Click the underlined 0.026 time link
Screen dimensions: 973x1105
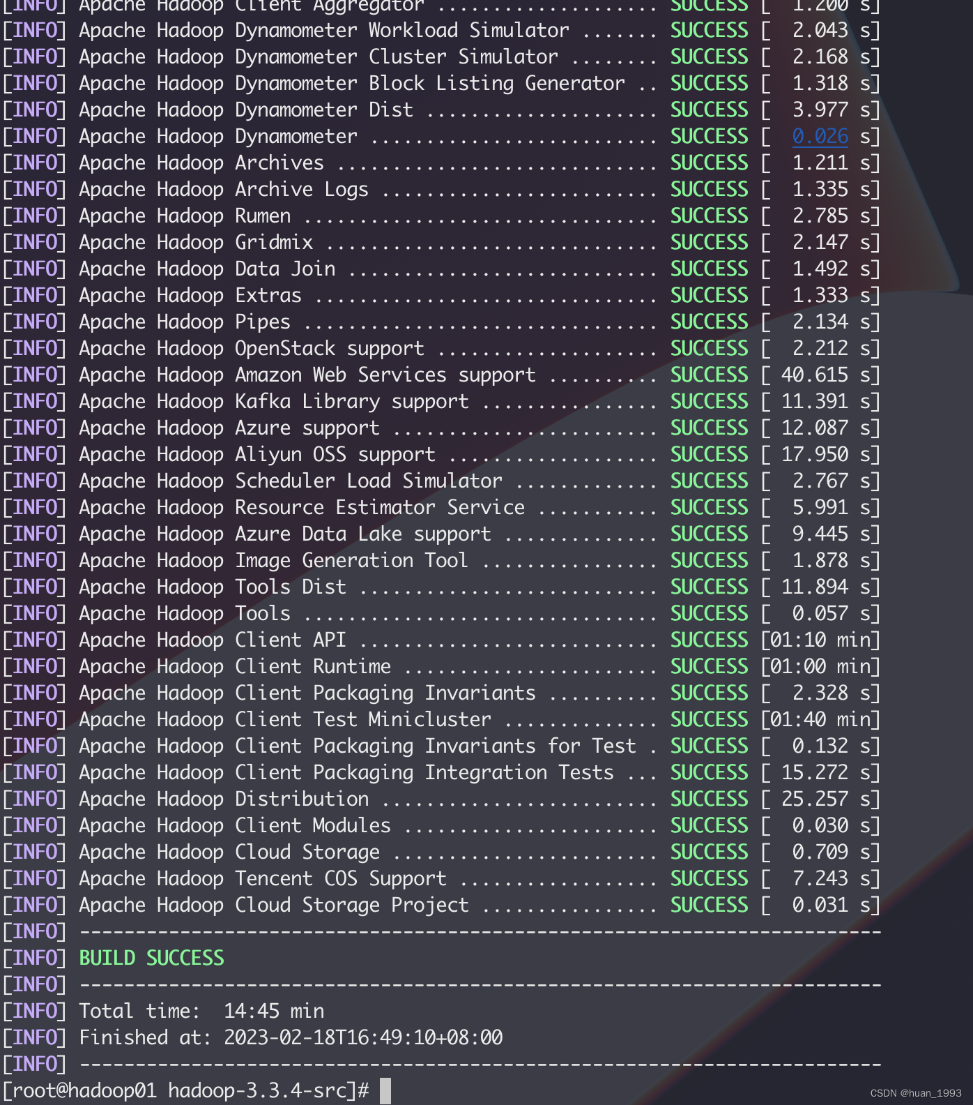pos(820,136)
